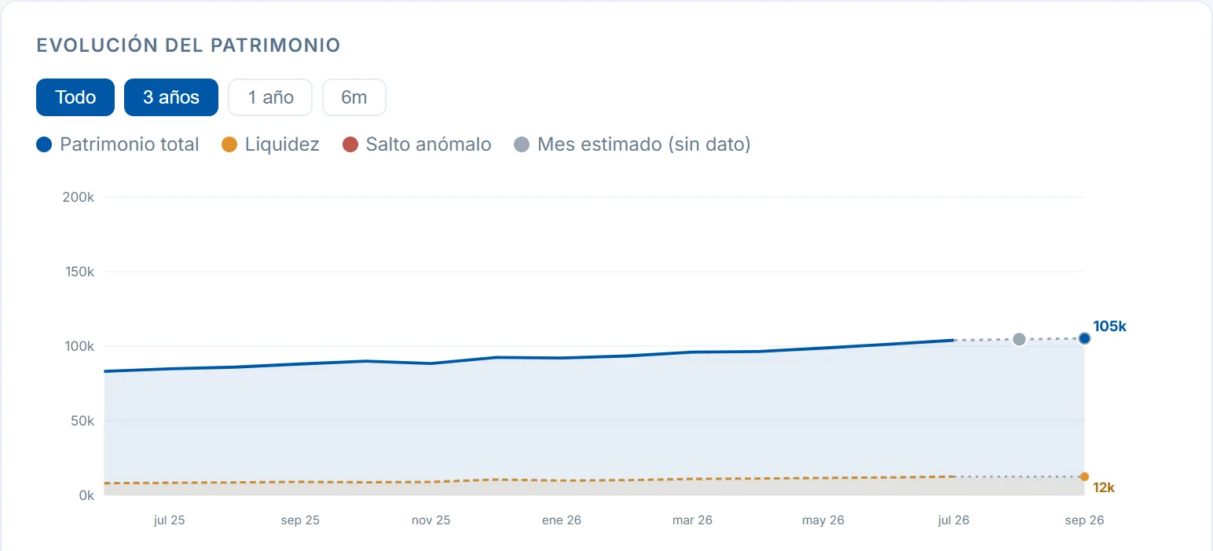Click the 200k y-axis label
1213x551 pixels.
(x=79, y=197)
